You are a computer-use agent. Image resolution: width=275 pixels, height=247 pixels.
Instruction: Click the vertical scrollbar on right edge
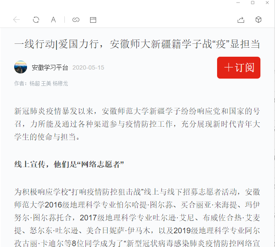pyautogui.click(x=274, y=137)
